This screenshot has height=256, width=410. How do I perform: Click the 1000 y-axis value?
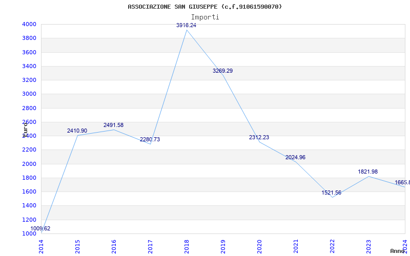point(29,233)
